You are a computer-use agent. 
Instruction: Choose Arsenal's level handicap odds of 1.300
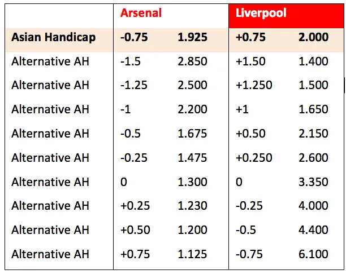pos(193,182)
